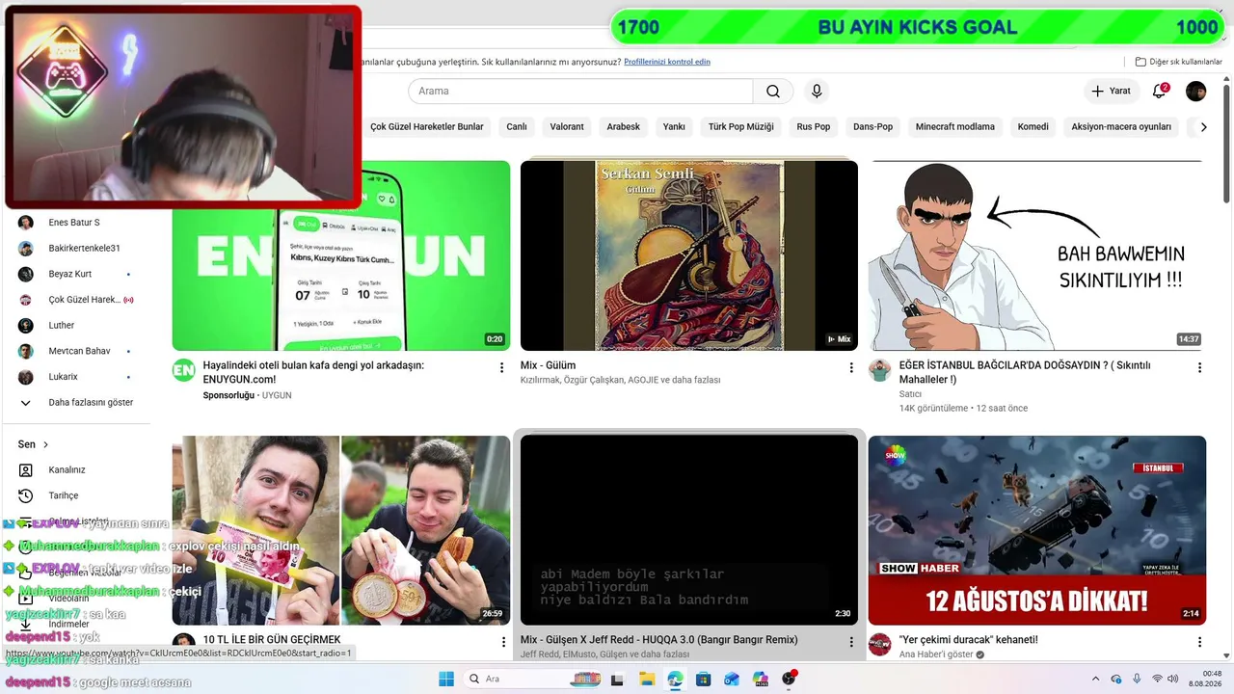Click the ENUYGUN channel avatar

[x=183, y=370]
